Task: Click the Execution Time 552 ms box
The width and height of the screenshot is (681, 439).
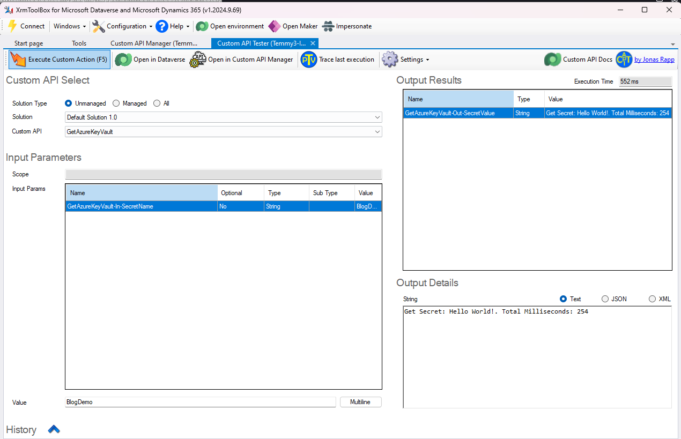Action: 645,81
